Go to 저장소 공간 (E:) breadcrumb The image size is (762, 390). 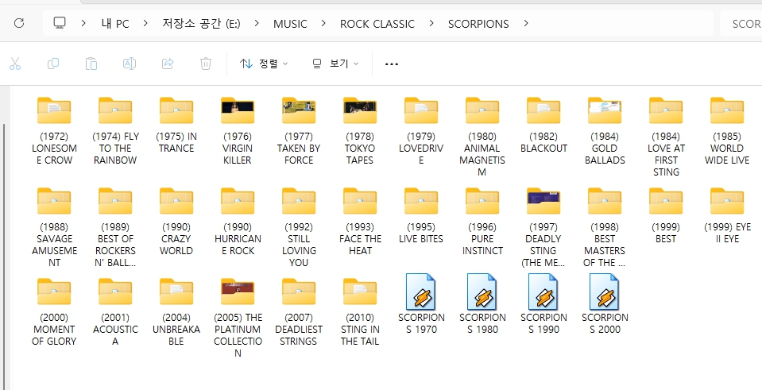tap(201, 24)
